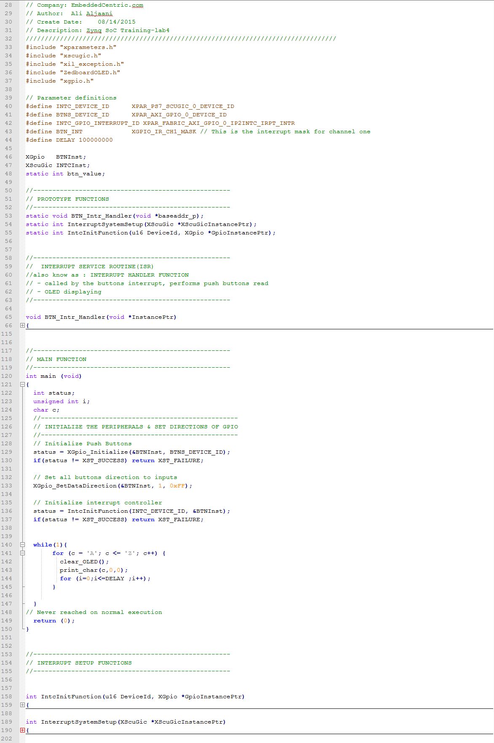Screen dimensions: 494x743
Task: Click the XGpio BTNInst; declaration
Action: (56, 157)
